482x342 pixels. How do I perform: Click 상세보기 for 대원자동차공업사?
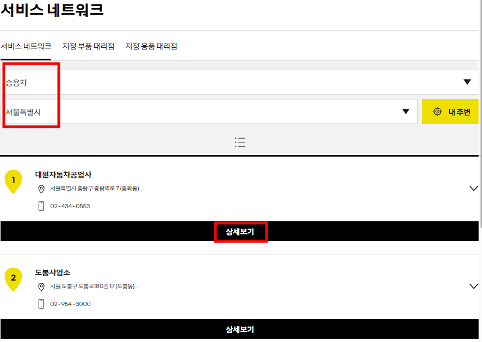coord(240,232)
